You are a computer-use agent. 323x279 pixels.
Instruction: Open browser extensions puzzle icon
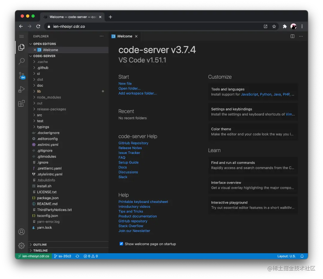[x=285, y=26]
